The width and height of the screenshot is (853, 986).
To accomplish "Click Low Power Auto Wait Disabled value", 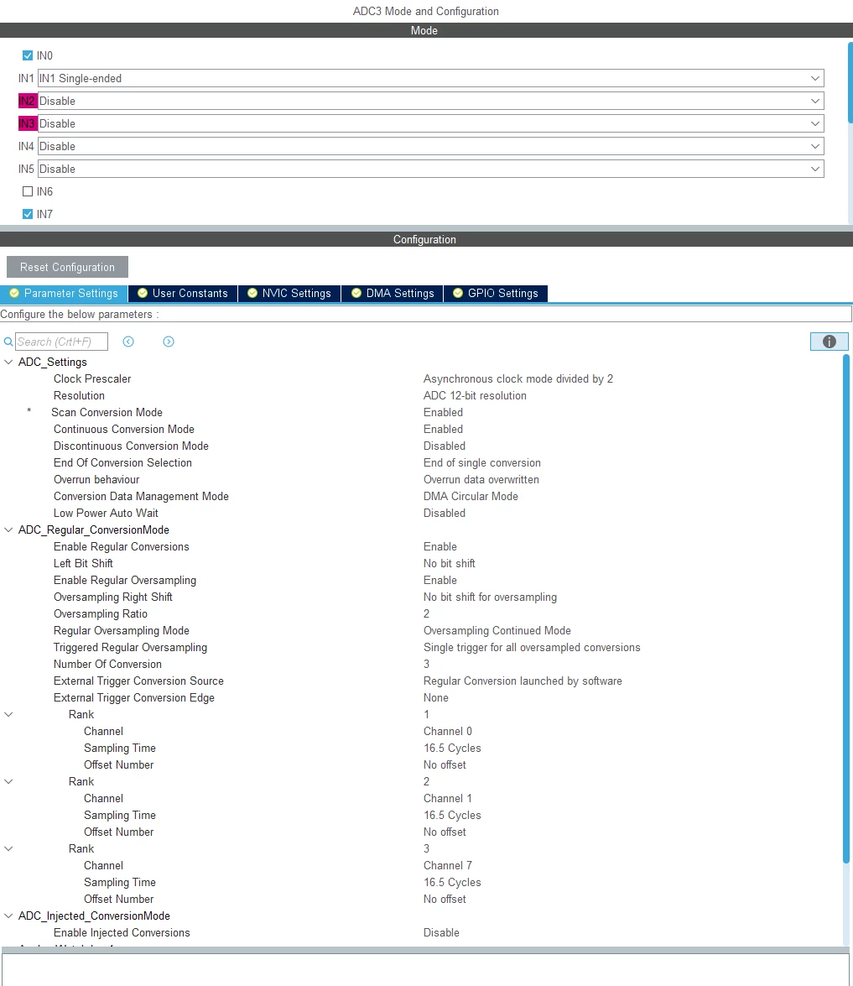I will click(x=445, y=513).
